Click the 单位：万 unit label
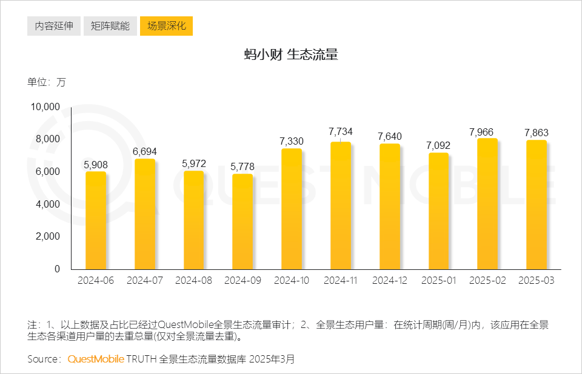Screen dimensions: 582x374 click(x=47, y=82)
